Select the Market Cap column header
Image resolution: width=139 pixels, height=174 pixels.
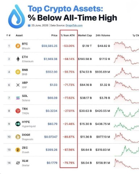pyautogui.click(x=85, y=36)
